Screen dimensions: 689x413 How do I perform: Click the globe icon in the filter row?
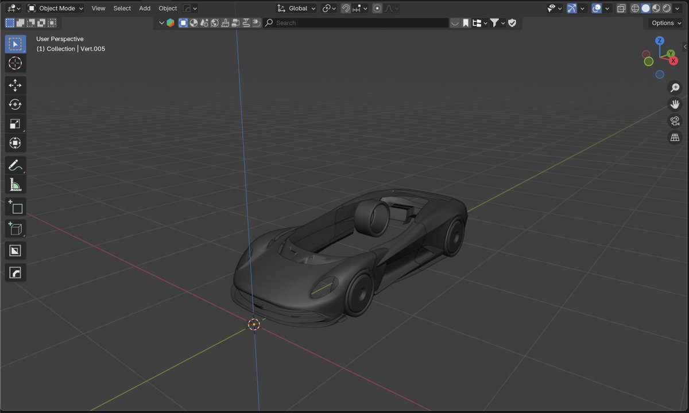pos(215,23)
